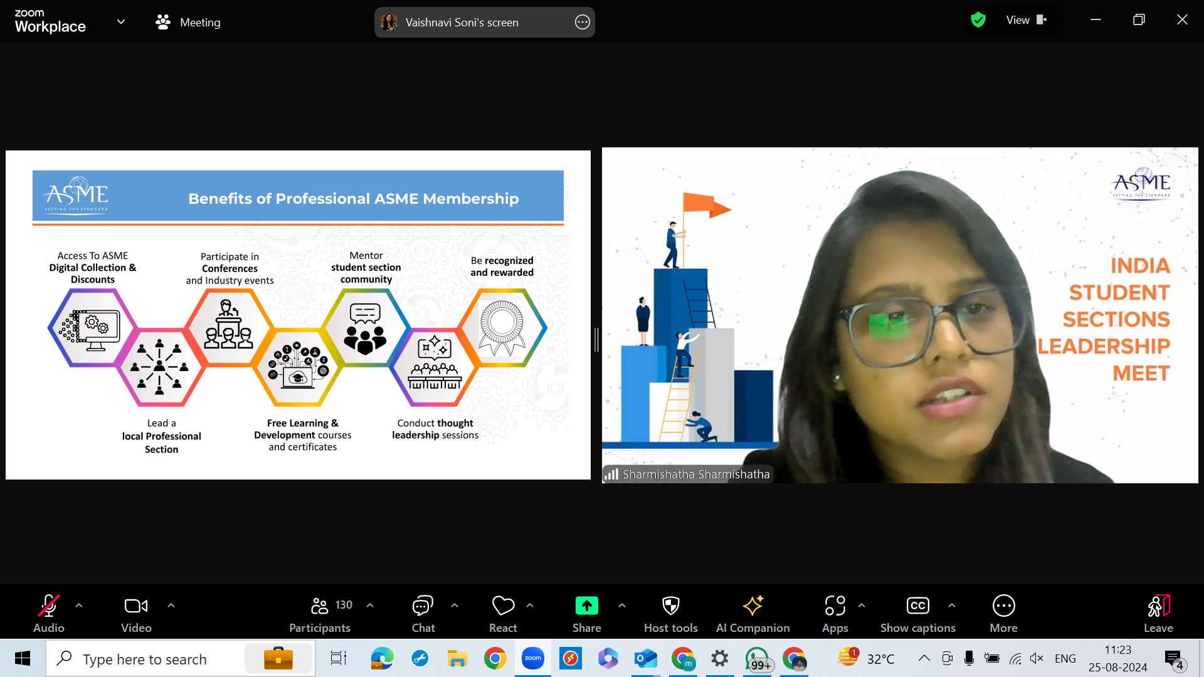The image size is (1204, 677).
Task: Click Sharmishatha's video tile
Action: [x=900, y=315]
